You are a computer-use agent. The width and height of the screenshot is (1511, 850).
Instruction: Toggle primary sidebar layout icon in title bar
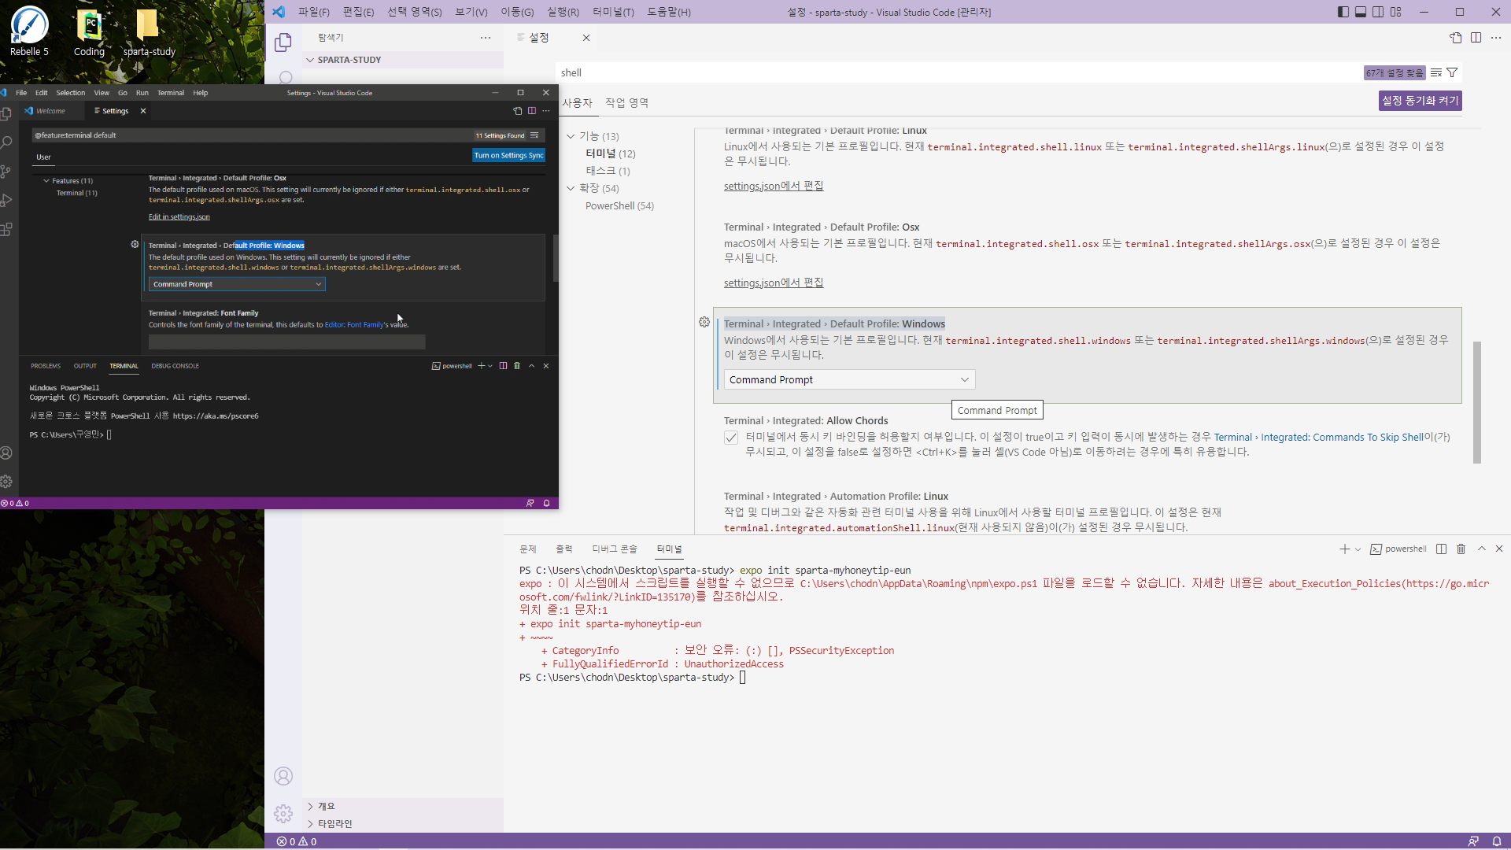tap(1343, 12)
